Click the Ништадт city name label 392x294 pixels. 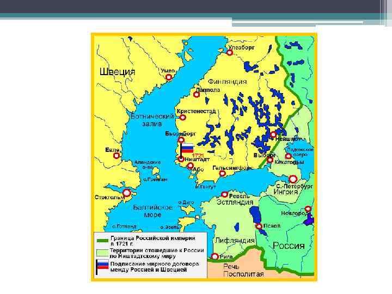coord(197,159)
